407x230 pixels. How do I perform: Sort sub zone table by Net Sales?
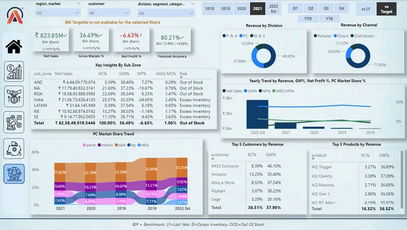(x=64, y=74)
